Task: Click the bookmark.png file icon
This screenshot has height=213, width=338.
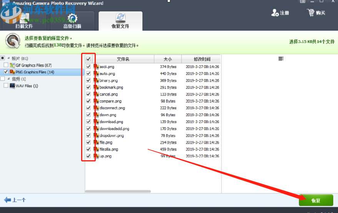Action: click(x=96, y=87)
